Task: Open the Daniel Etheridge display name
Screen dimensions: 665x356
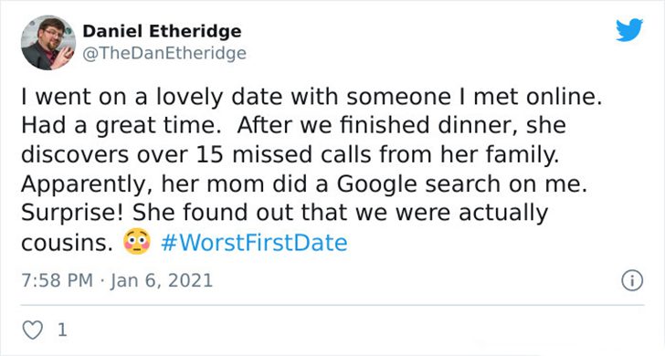Action: pos(162,31)
